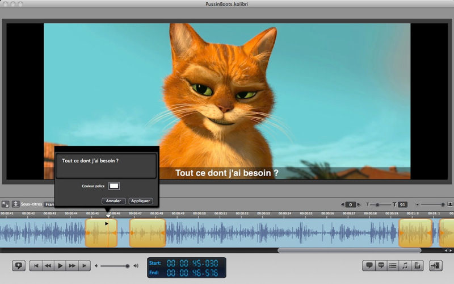Click the add new subtitle speech-bubble icon
Viewport: 454px width, 284px height.
point(19,265)
